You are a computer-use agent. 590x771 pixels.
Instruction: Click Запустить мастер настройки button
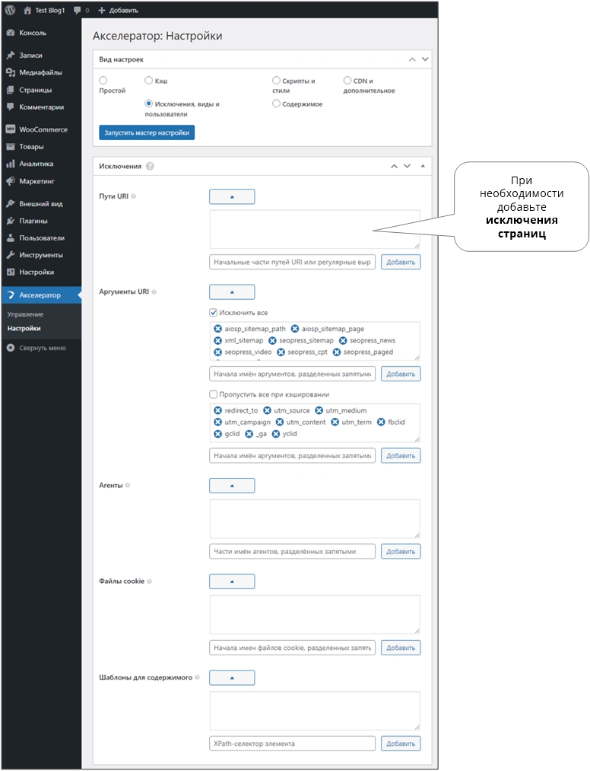click(x=147, y=132)
